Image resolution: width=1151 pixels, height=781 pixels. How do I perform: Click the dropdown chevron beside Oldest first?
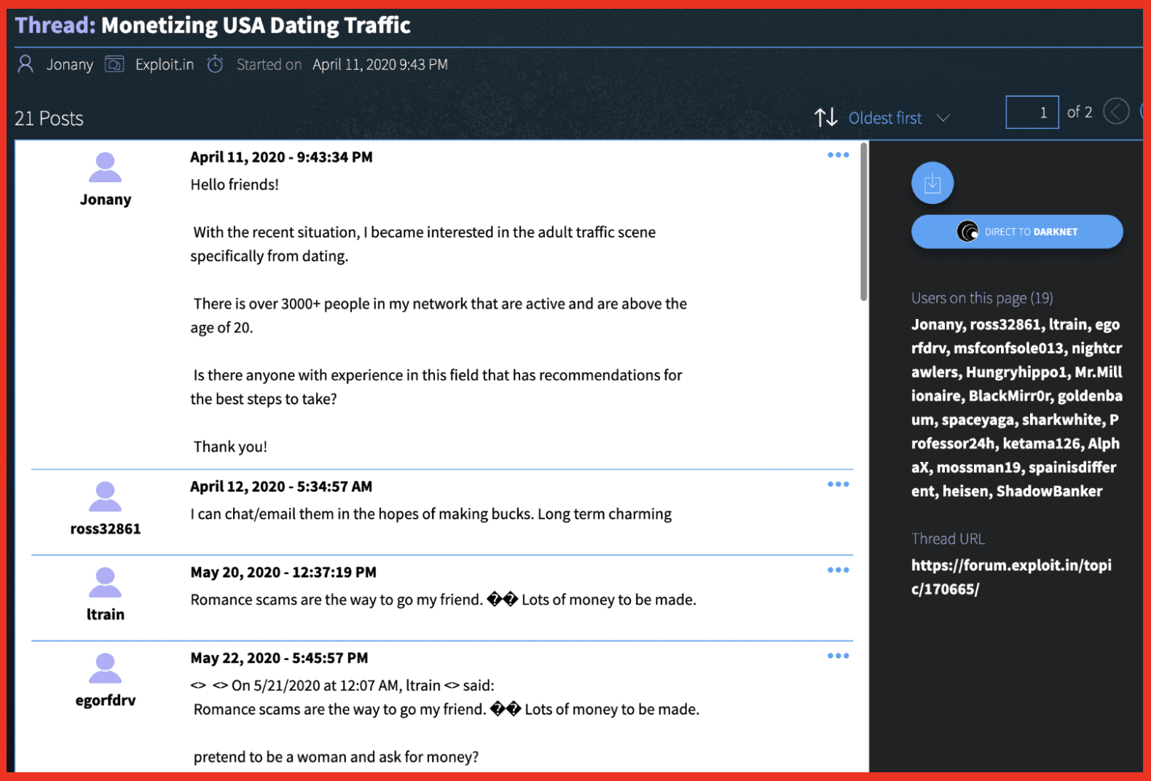pyautogui.click(x=943, y=118)
